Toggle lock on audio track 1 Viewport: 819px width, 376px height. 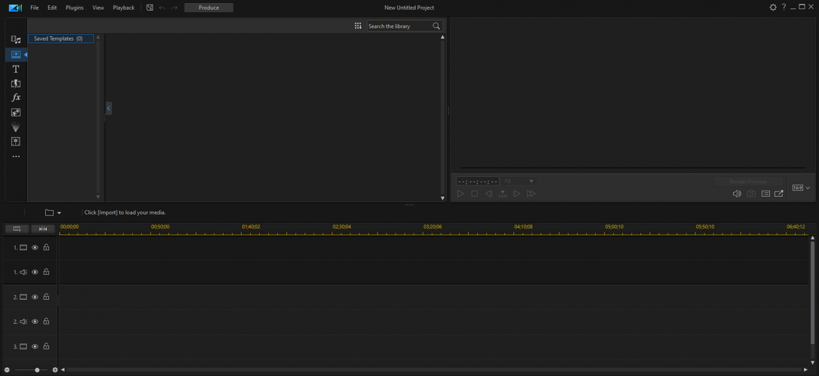(x=46, y=272)
